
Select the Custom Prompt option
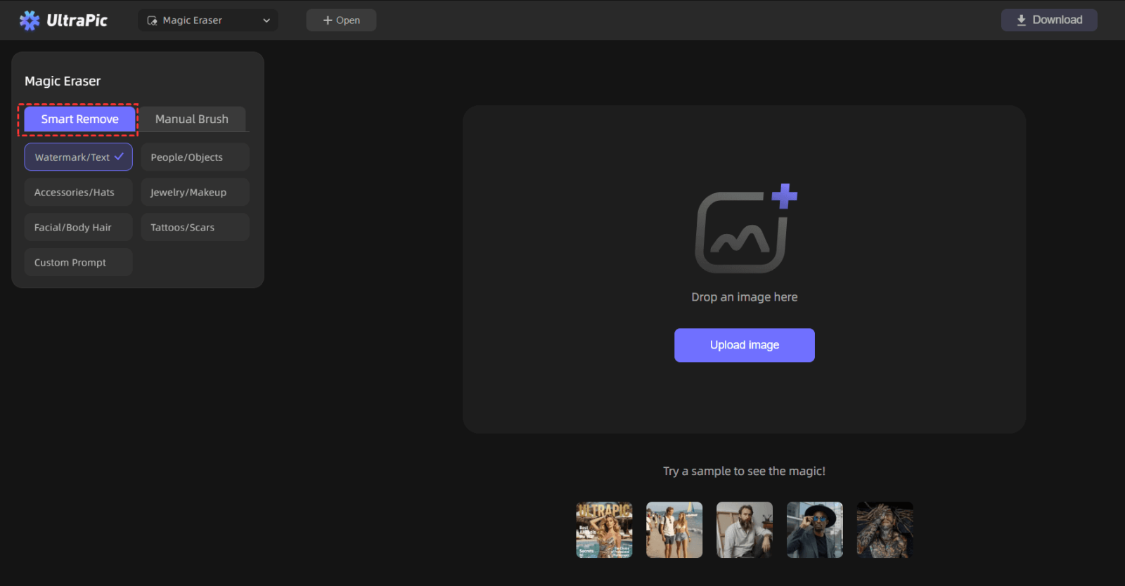[x=79, y=263]
